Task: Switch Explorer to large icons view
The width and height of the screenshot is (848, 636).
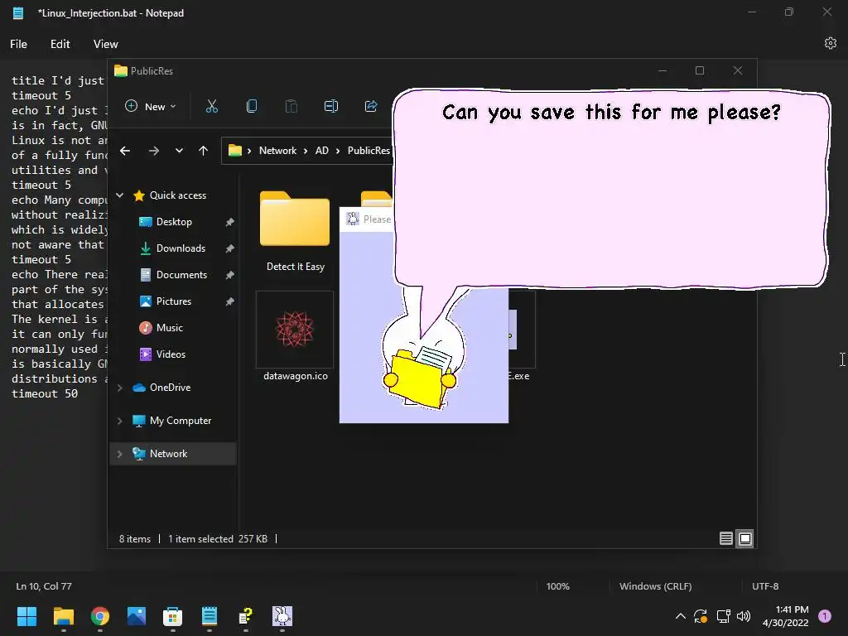Action: tap(745, 538)
